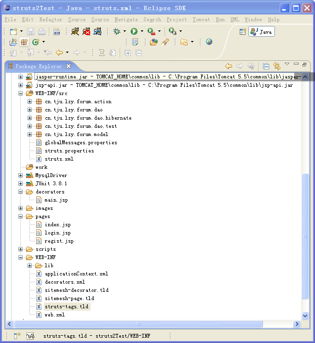
Task: Click the globe web browser icon
Action: point(209,41)
